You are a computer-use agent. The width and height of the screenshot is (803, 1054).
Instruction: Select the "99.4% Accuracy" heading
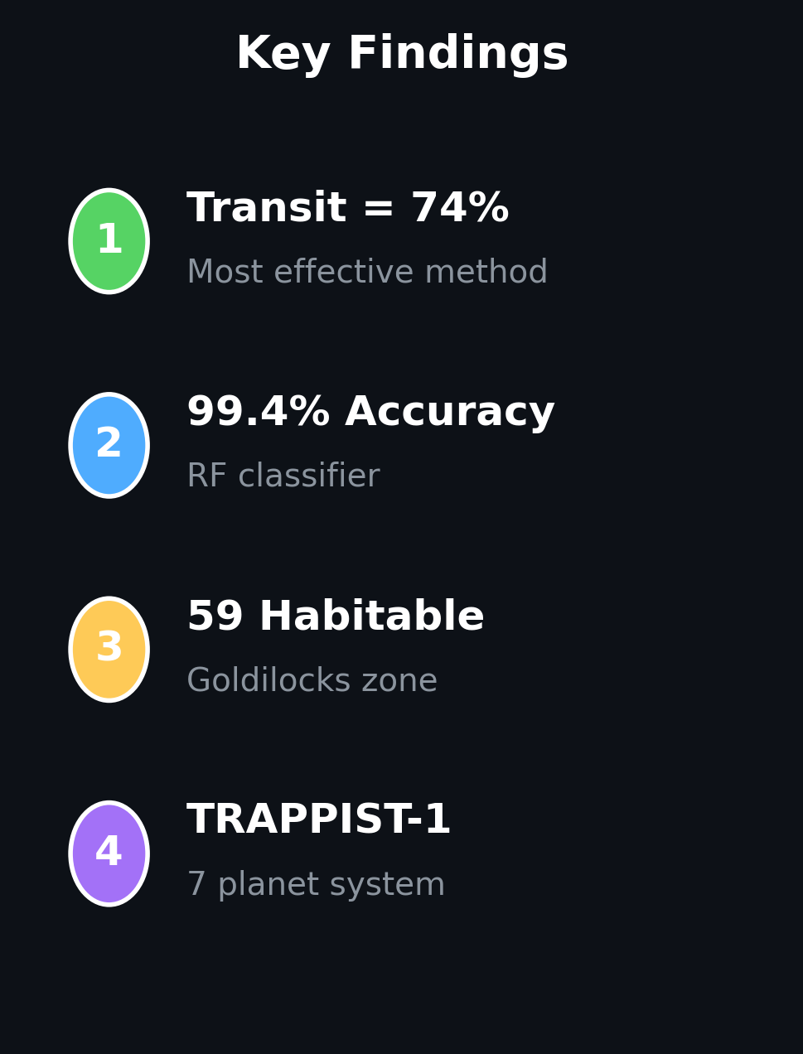pyautogui.click(x=370, y=413)
